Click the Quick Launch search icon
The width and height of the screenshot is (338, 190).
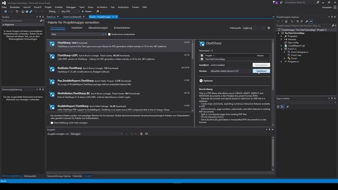pyautogui.click(x=318, y=2)
